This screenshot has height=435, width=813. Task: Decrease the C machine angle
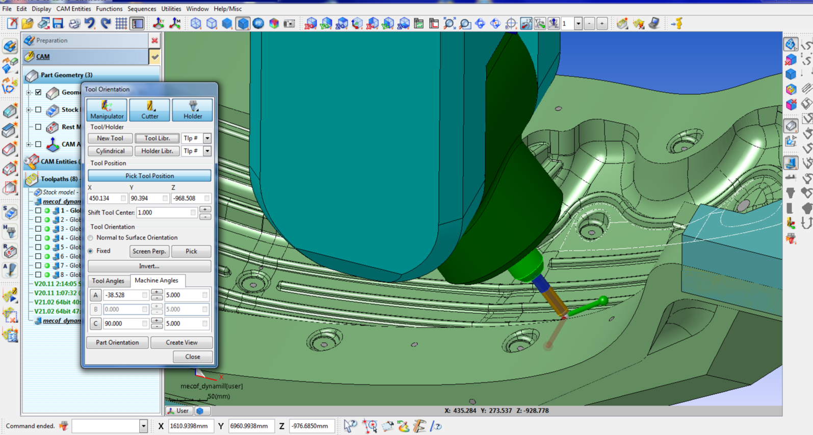(156, 326)
